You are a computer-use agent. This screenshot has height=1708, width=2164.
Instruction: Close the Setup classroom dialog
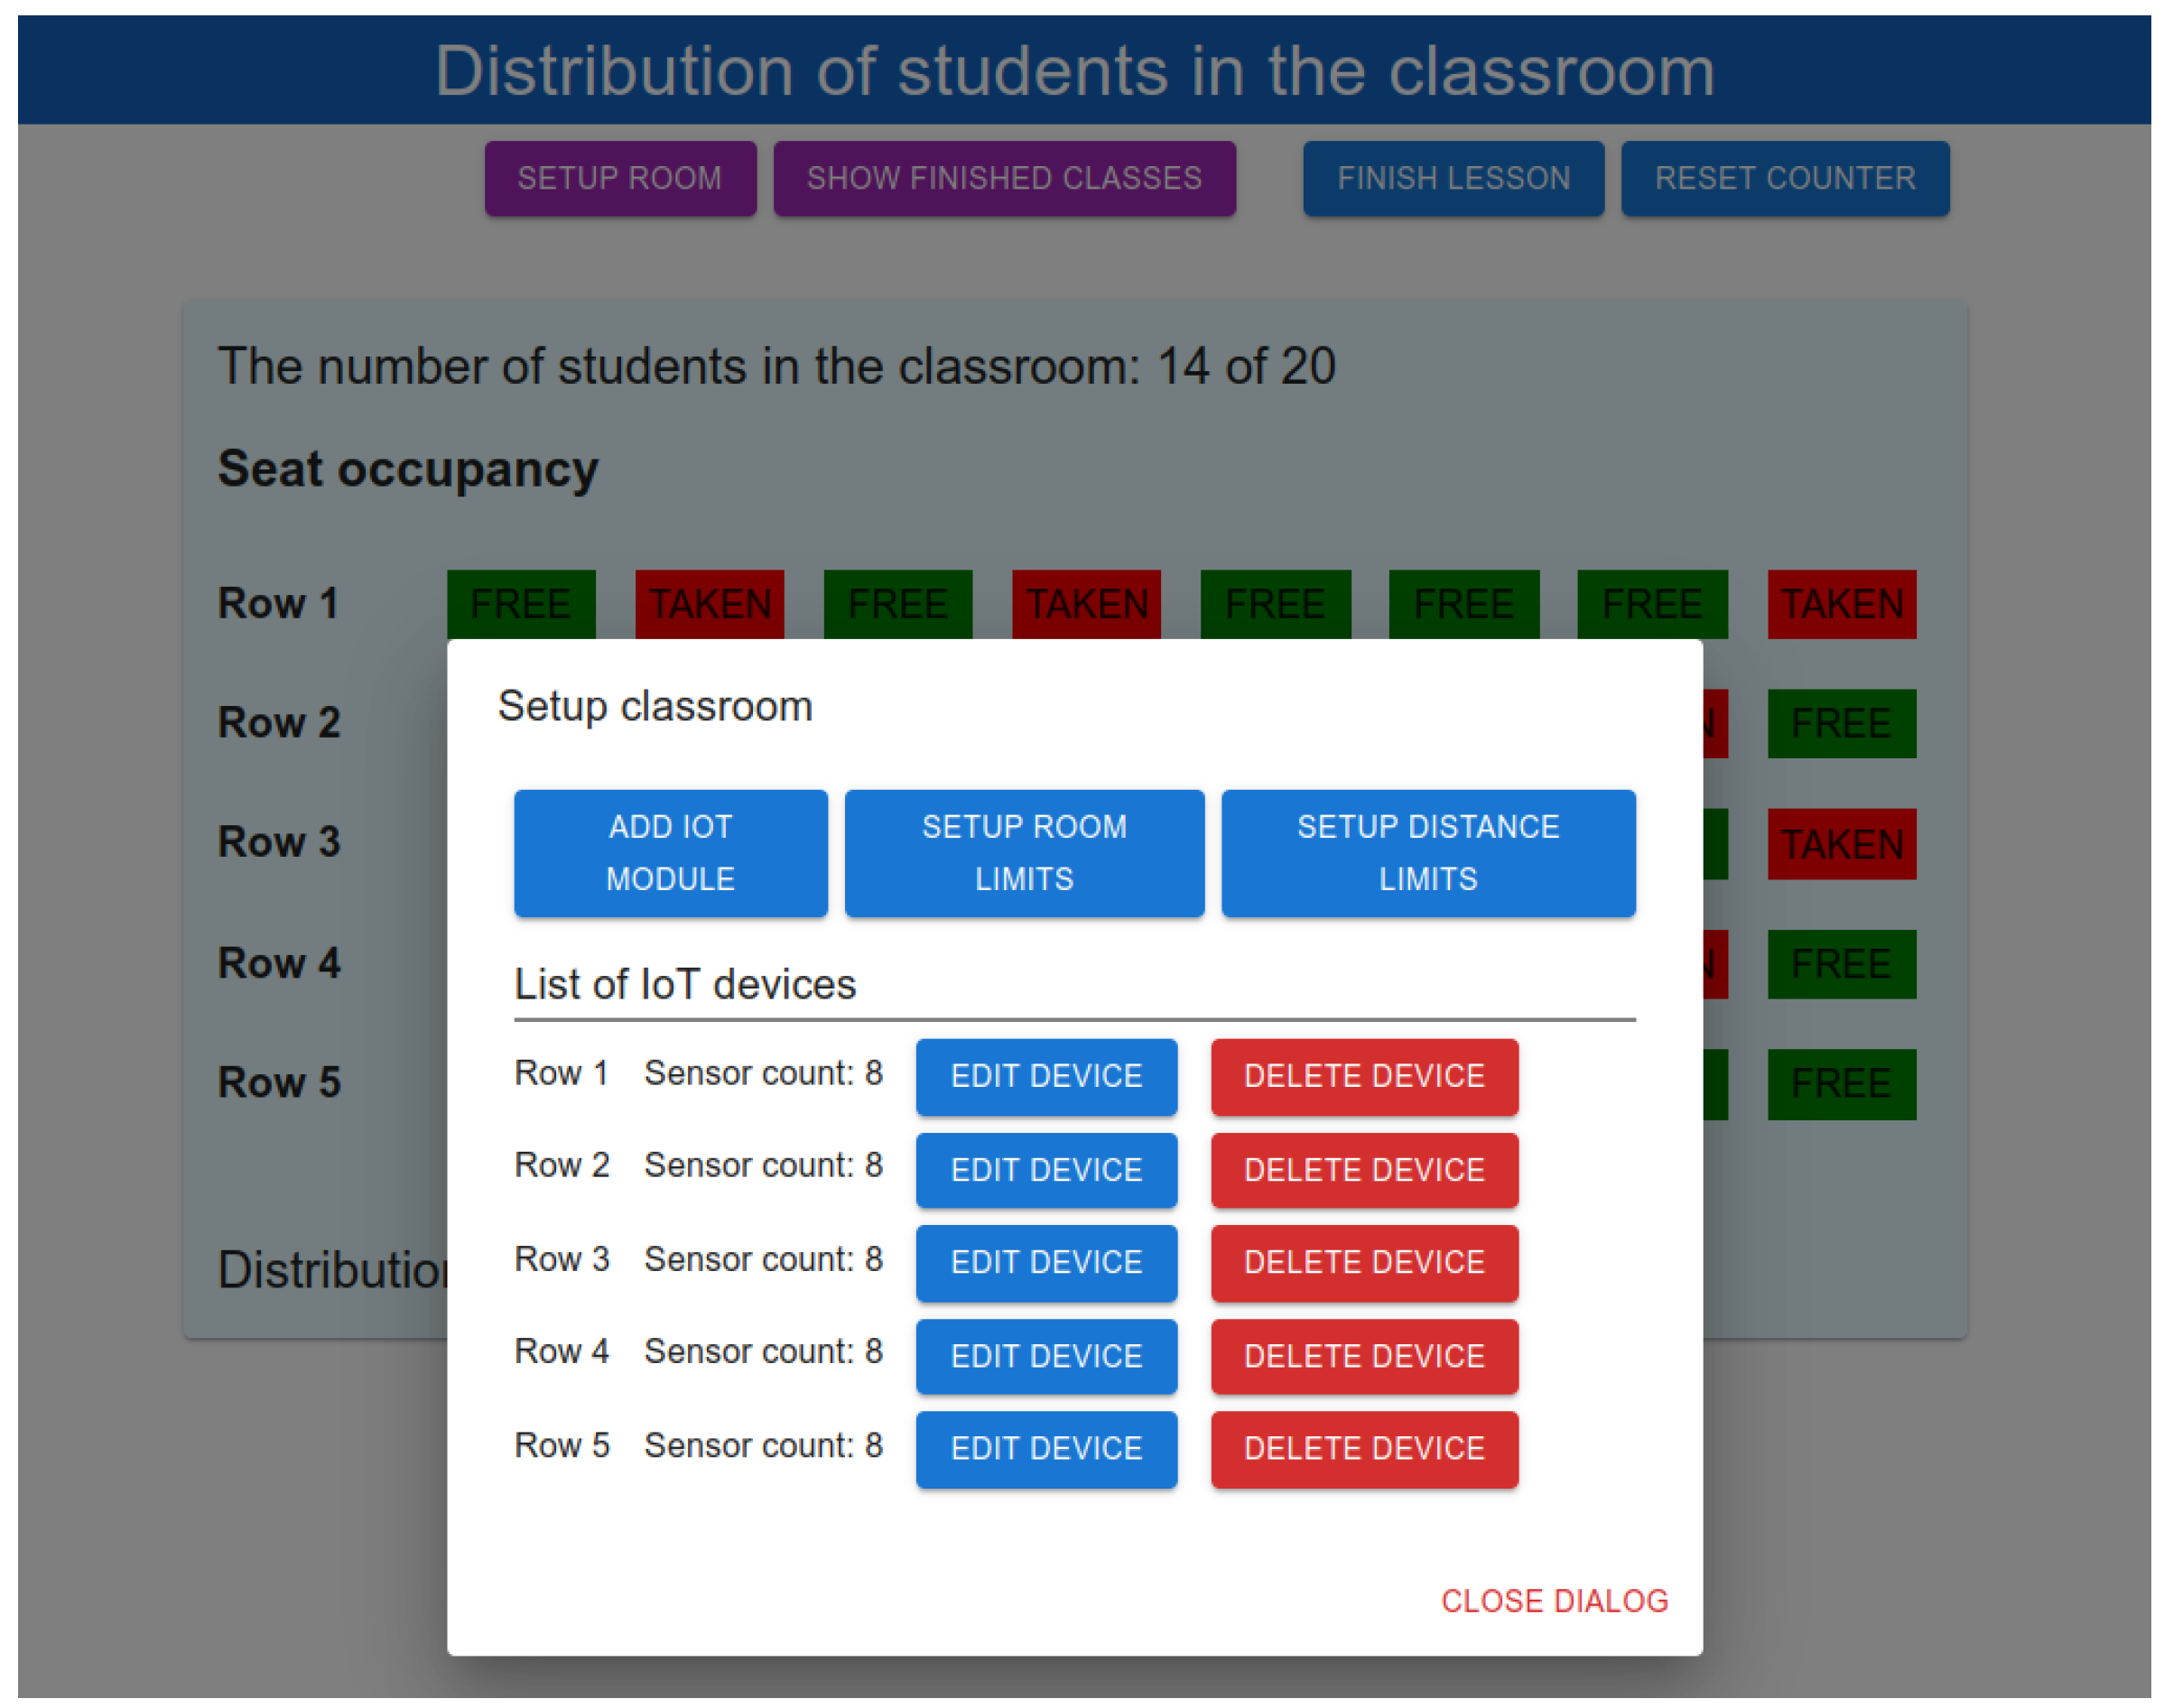point(1553,1601)
